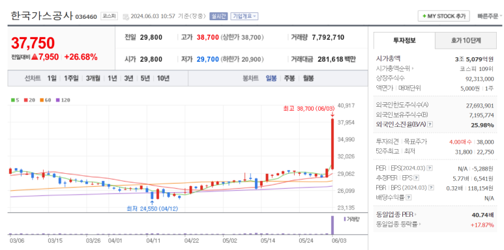
Task: Click the red 20-day moving average swatch
Action: 26,100
